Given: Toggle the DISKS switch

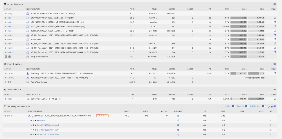Looking at the screenshot, I should point(234,106).
